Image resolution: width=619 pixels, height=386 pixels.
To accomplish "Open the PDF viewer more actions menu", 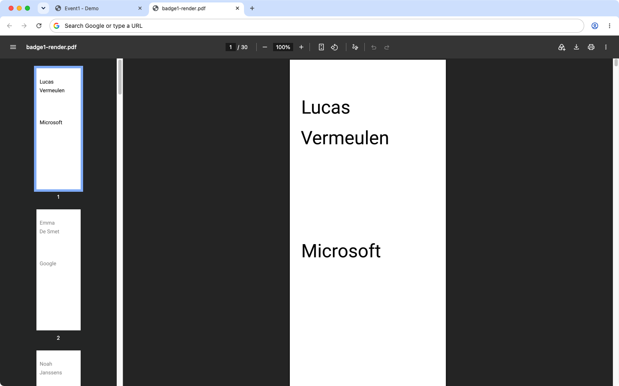I will click(x=606, y=47).
